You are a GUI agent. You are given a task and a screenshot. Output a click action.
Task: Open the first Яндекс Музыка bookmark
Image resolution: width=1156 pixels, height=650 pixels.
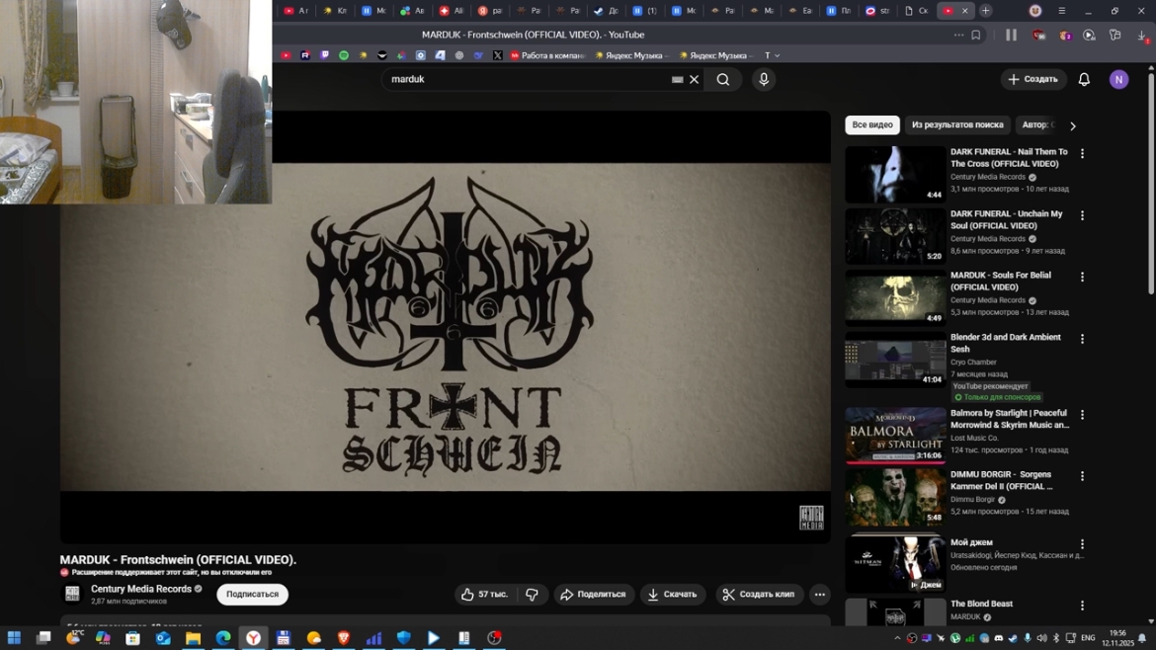[x=631, y=55]
